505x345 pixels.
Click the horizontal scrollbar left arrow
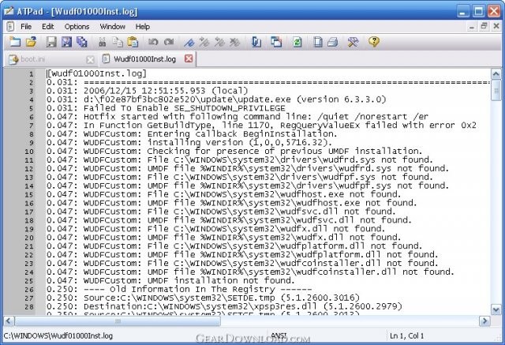click(x=9, y=321)
